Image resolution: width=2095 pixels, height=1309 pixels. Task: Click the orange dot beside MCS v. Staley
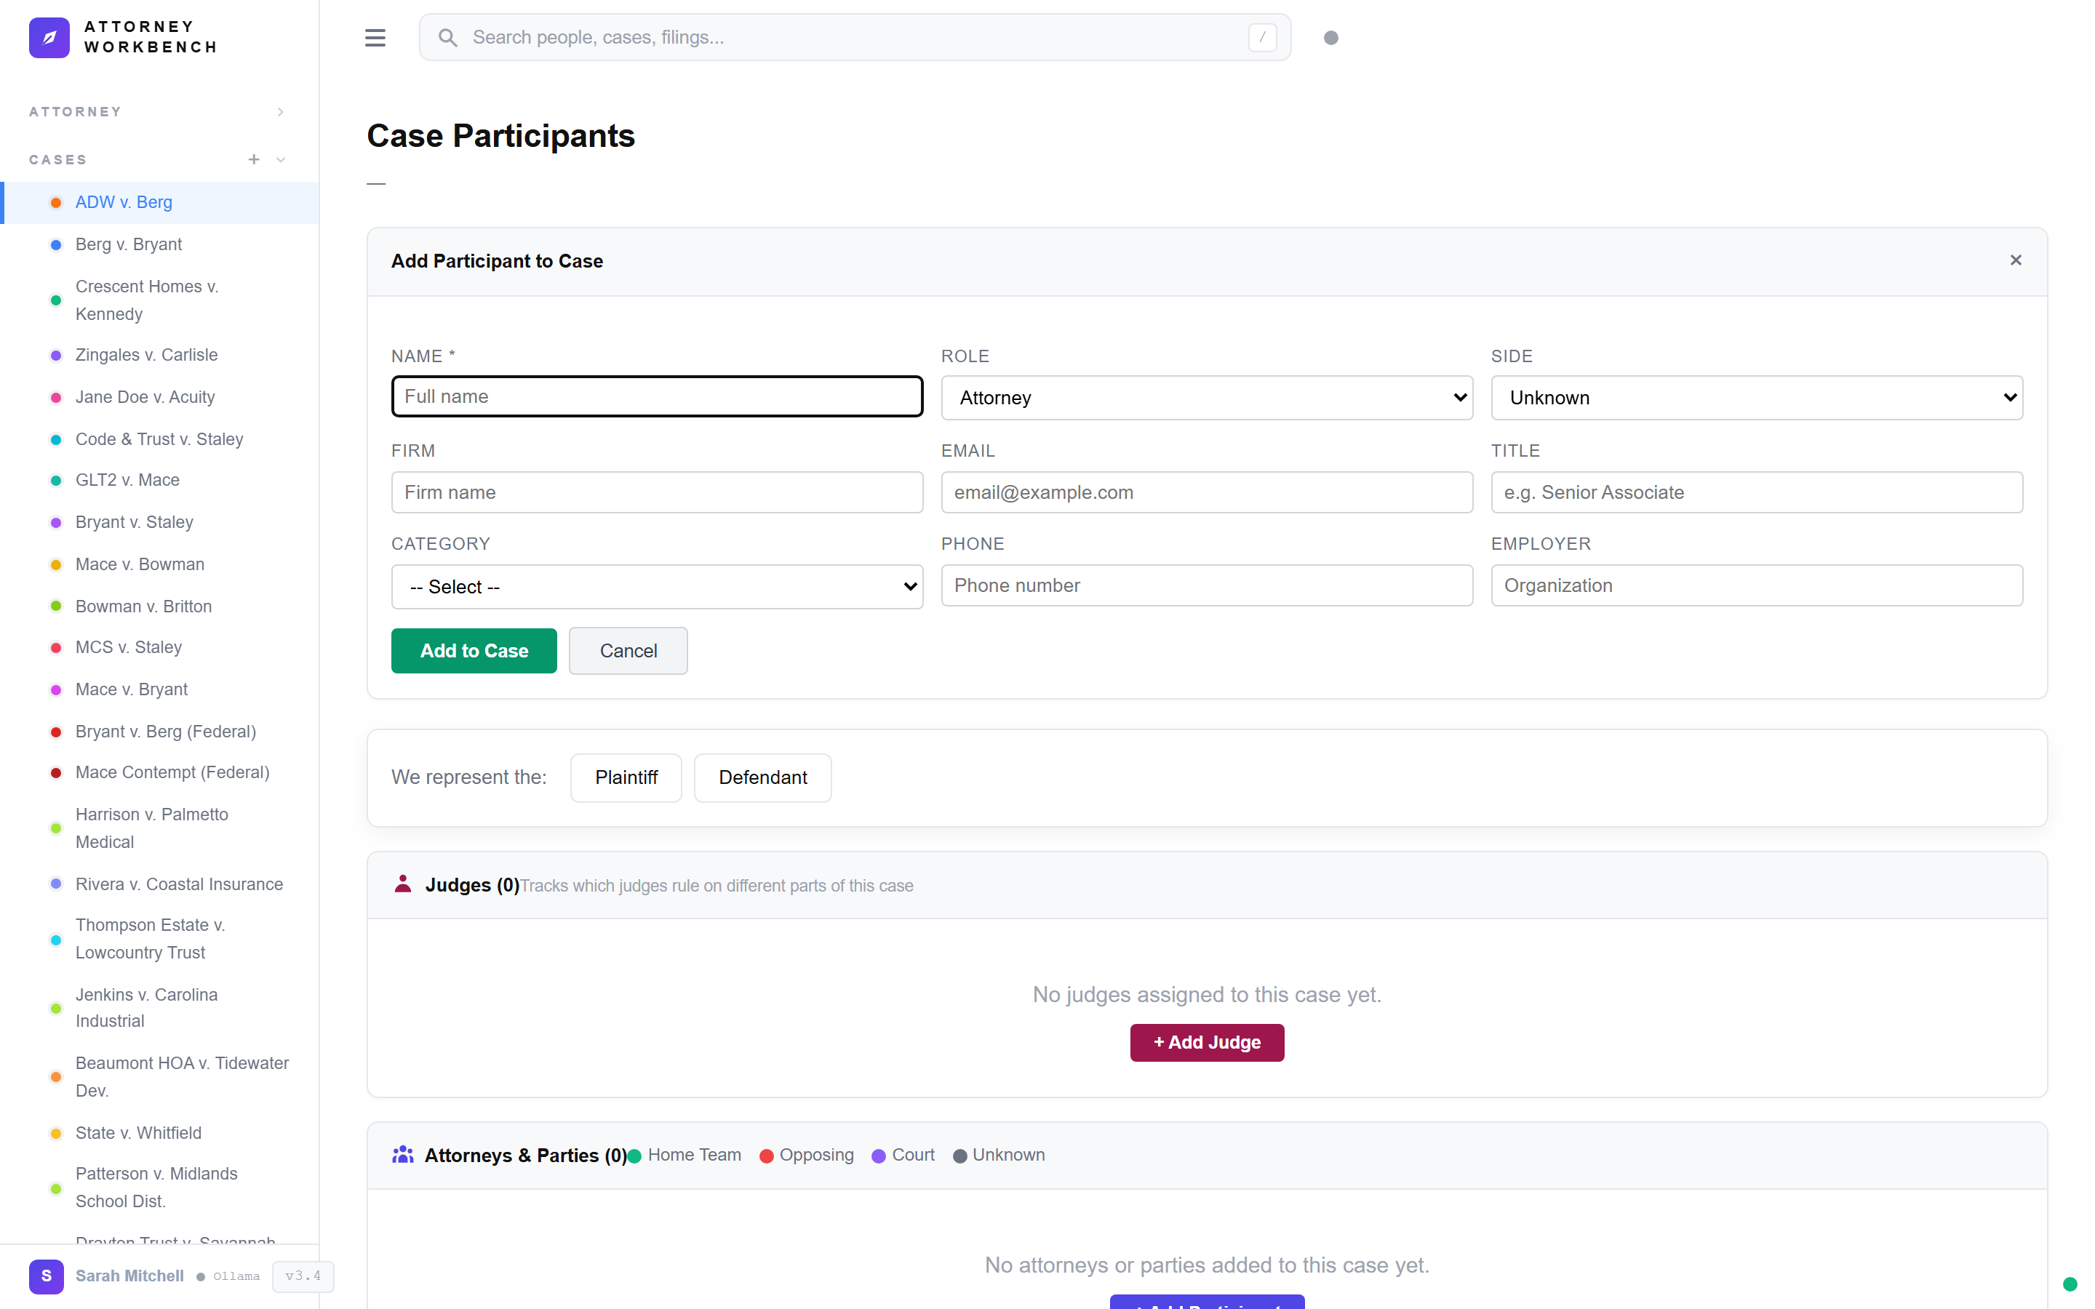[x=55, y=647]
